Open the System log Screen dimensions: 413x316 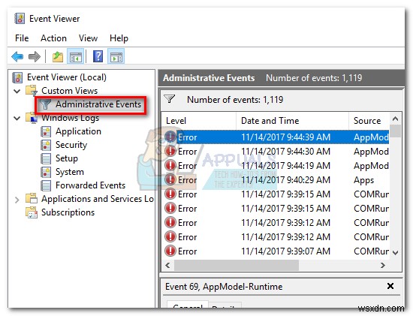click(70, 172)
